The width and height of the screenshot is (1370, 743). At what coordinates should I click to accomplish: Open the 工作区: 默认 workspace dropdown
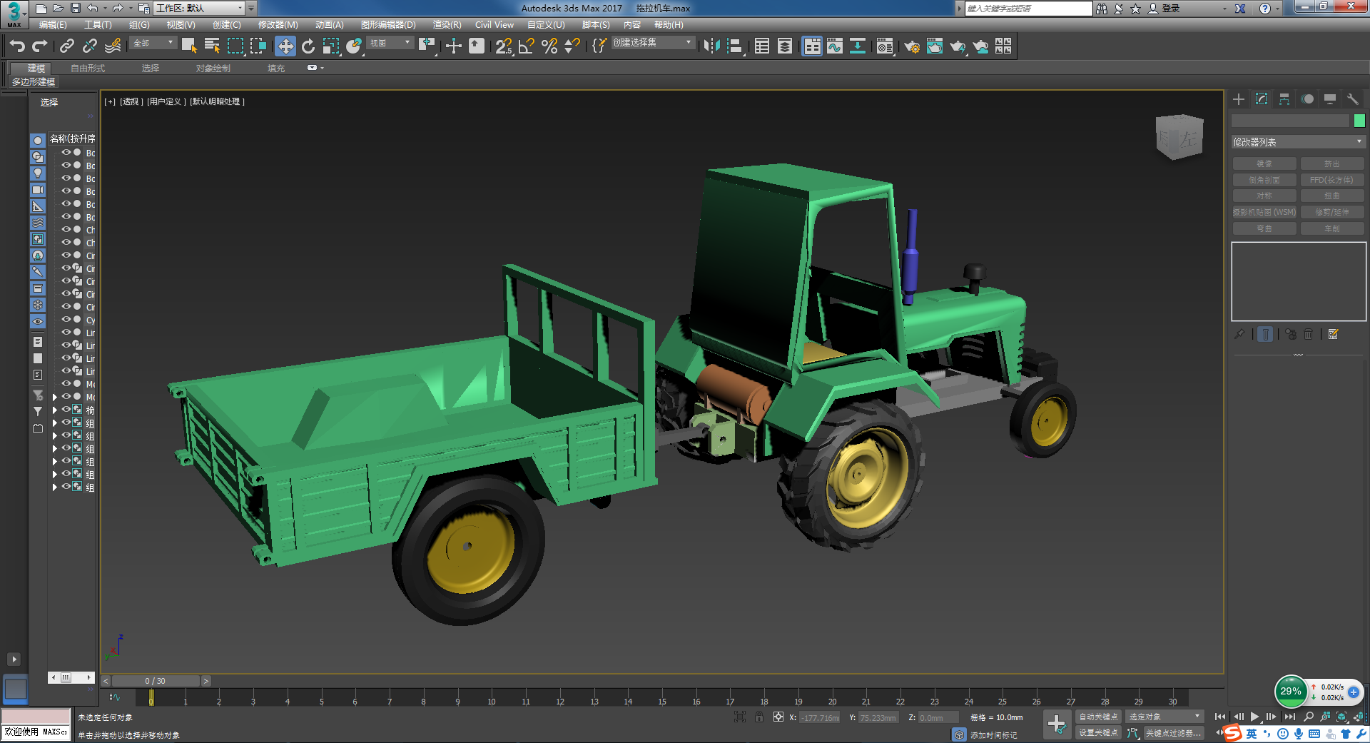click(199, 8)
